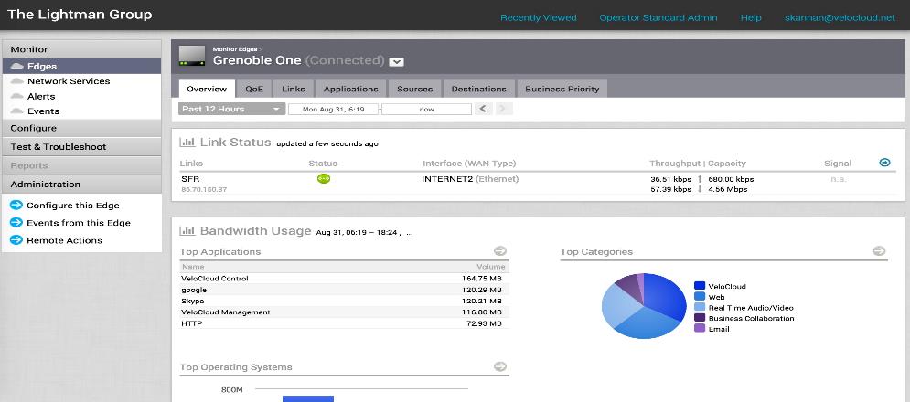
Task: Open Operator Standard Admin link
Action: point(658,17)
